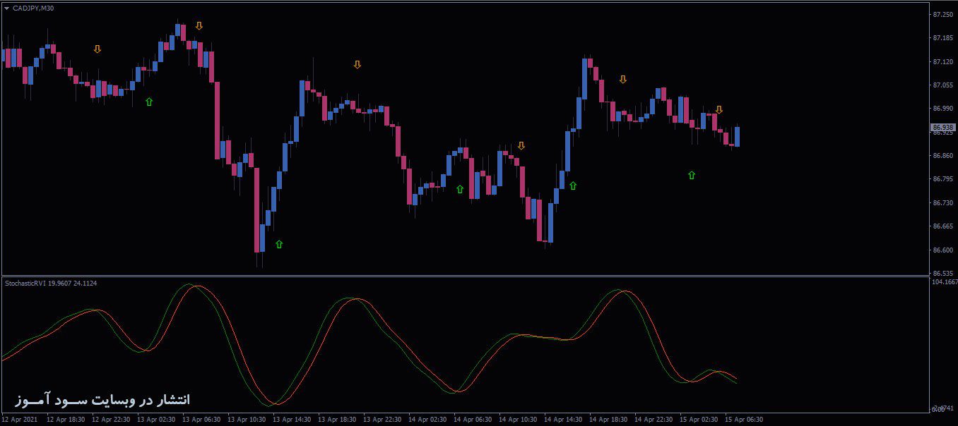The height and width of the screenshot is (426, 958).
Task: Select the orange arrow near 13 Apr 18:30 highs
Action: pyautogui.click(x=356, y=63)
